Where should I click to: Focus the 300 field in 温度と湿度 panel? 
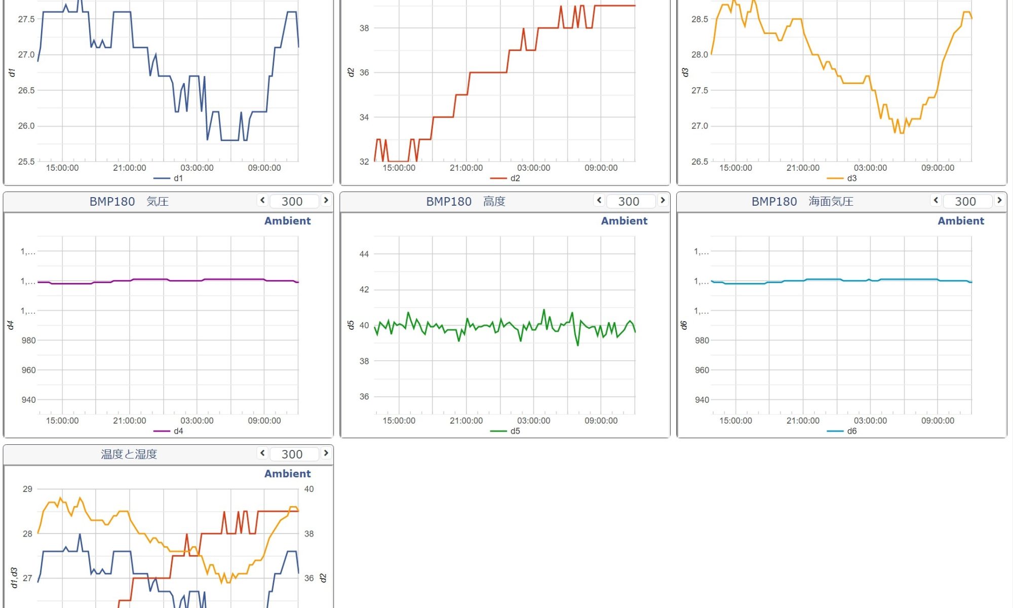[293, 454]
